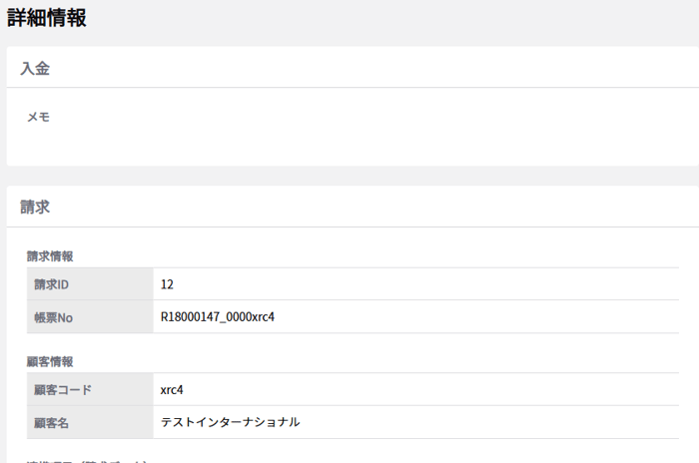This screenshot has width=699, height=463.
Task: Select customer name テストインターナショナル
Action: [x=230, y=422]
